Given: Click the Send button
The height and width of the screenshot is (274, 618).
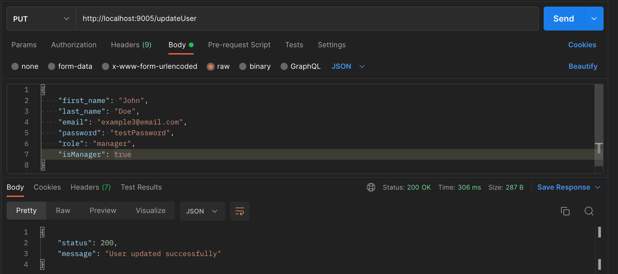Looking at the screenshot, I should point(563,19).
